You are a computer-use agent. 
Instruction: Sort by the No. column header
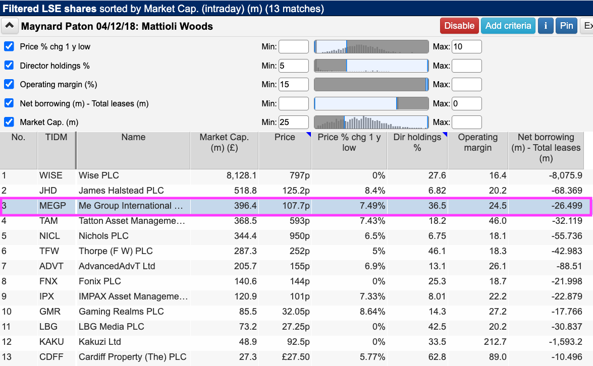[x=19, y=150]
